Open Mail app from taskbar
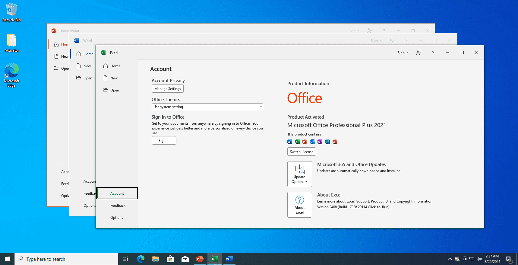This screenshot has width=518, height=265. tap(185, 259)
